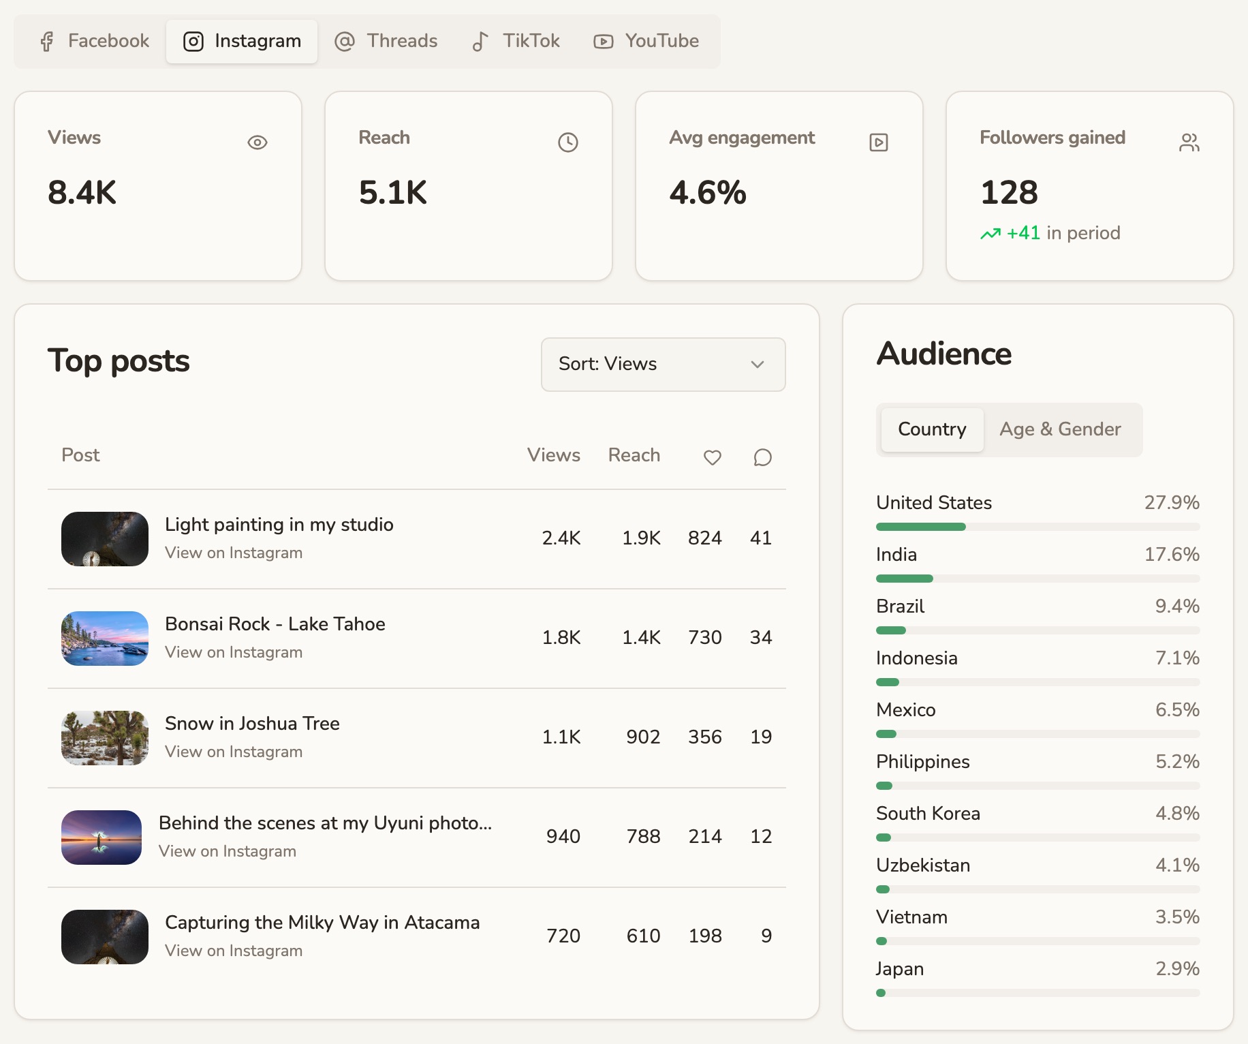Click the eye icon on Views card
1248x1044 pixels.
coord(258,142)
